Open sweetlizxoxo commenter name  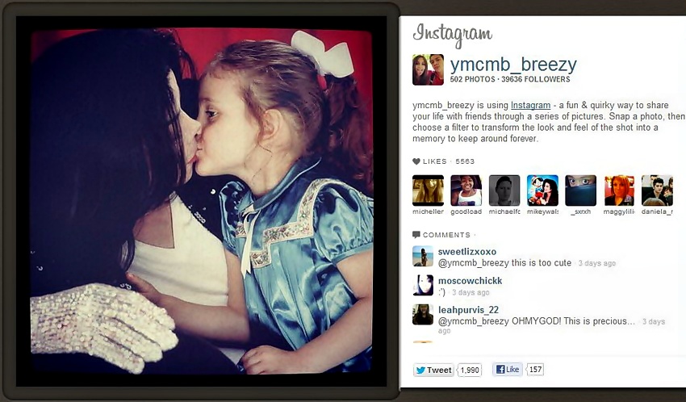click(466, 252)
